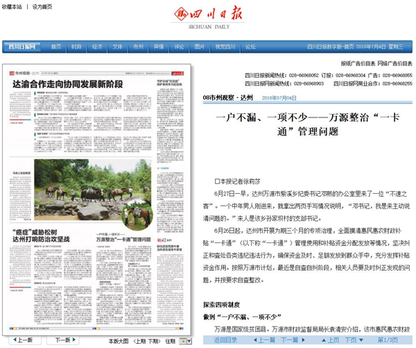This screenshot has width=416, height=348.
Task: Open the 时政 menu item
Action: (x=76, y=47)
